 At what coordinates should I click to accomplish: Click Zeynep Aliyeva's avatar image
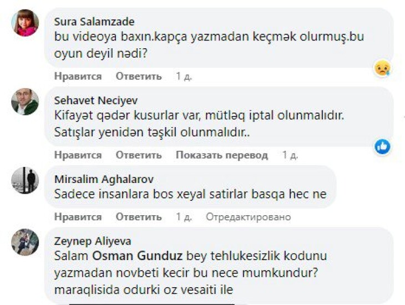pyautogui.click(x=25, y=242)
